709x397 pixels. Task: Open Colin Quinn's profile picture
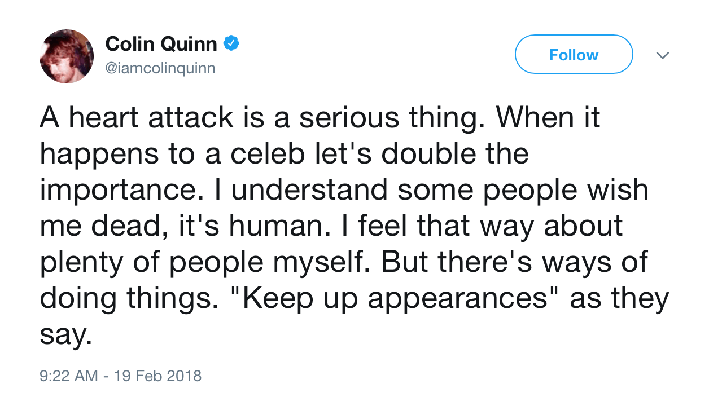tap(67, 56)
